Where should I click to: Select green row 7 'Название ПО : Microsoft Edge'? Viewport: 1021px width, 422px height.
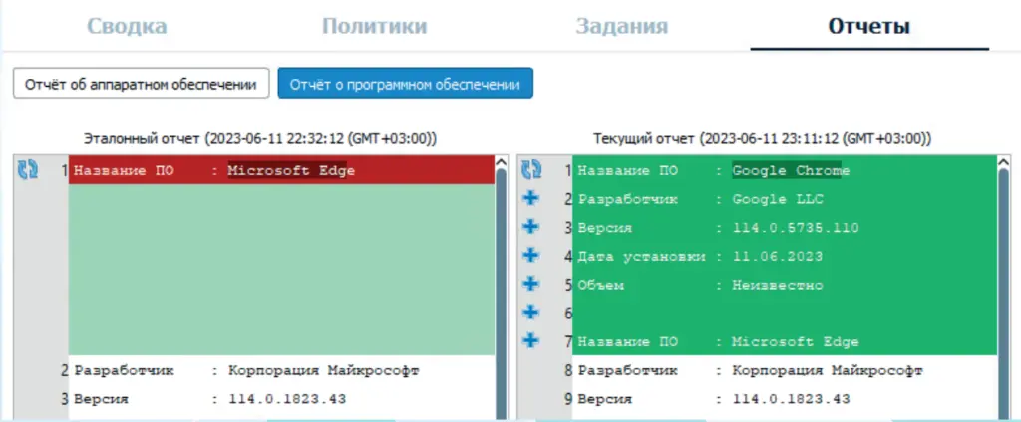785,341
